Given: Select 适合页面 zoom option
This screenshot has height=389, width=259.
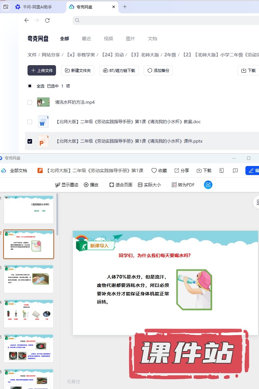Looking at the screenshot, I should (121, 185).
